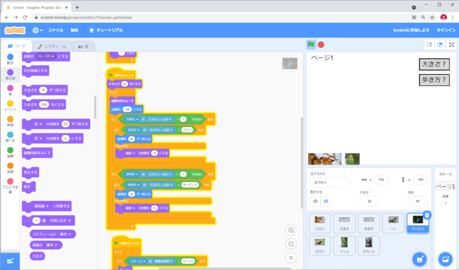This screenshot has height=270, width=459.
Task: Enter full screen stage mode
Action: [451, 45]
